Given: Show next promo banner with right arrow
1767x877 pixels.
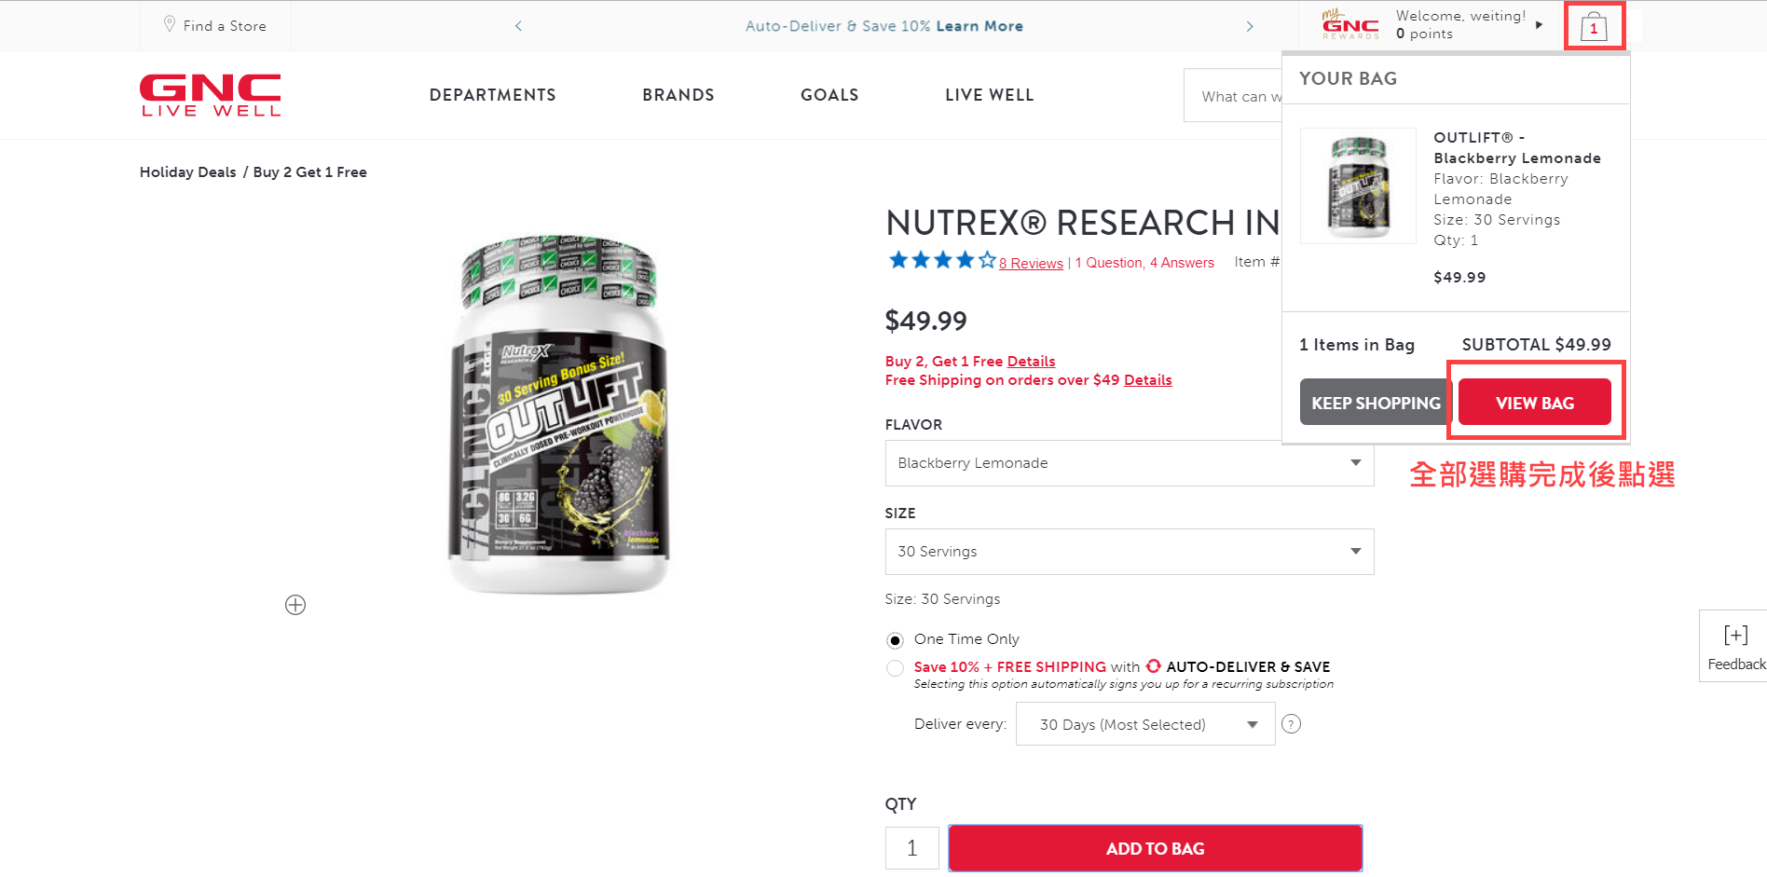Looking at the screenshot, I should tap(1250, 26).
